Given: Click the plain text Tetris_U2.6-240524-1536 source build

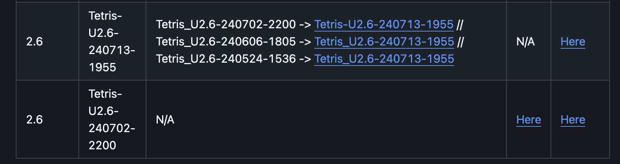Looking at the screenshot, I should [226, 59].
